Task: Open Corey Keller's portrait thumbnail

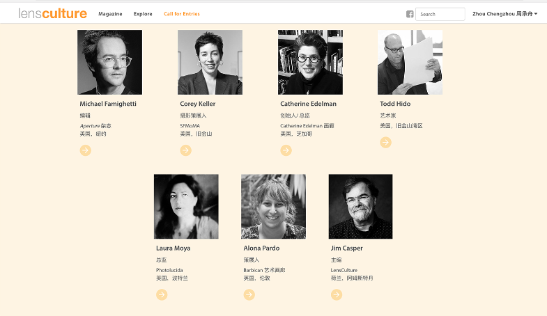Action: coord(210,62)
